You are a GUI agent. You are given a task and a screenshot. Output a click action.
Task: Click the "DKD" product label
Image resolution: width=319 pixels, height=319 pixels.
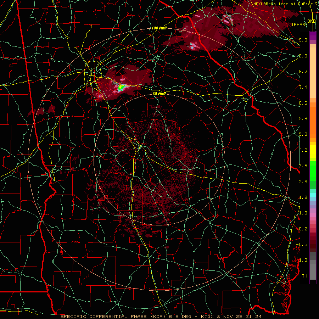(x=312, y=21)
